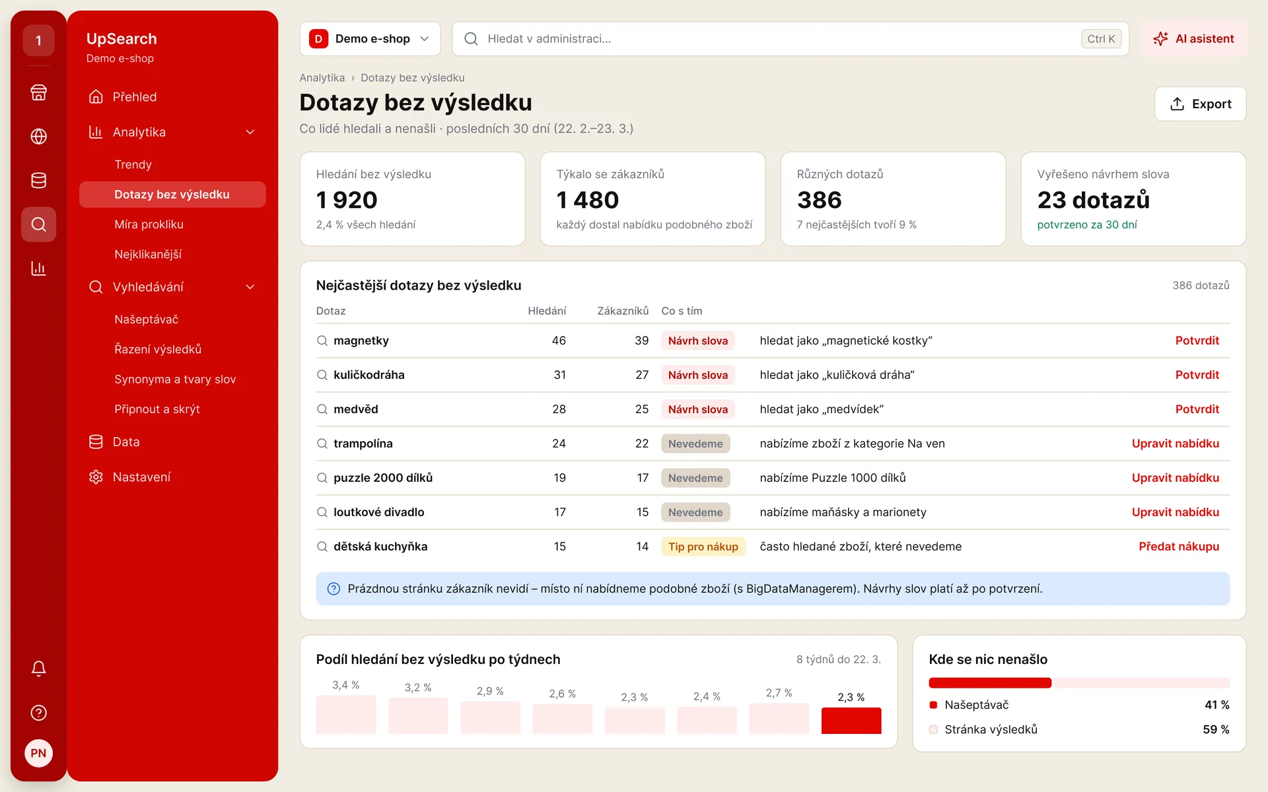Click the magnifier icon beside loutkové divadlo
This screenshot has height=792, width=1268.
pos(322,512)
